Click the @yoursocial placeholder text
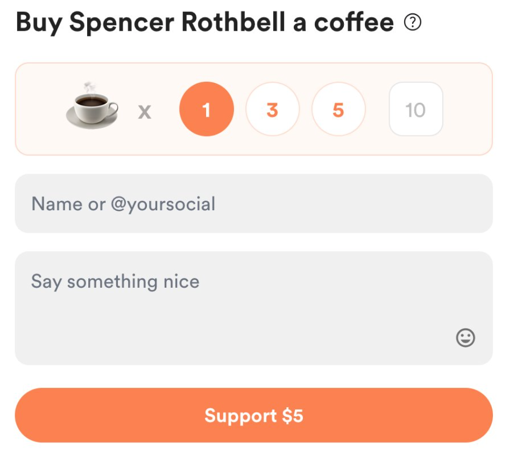Image resolution: width=509 pixels, height=454 pixels. [x=163, y=204]
